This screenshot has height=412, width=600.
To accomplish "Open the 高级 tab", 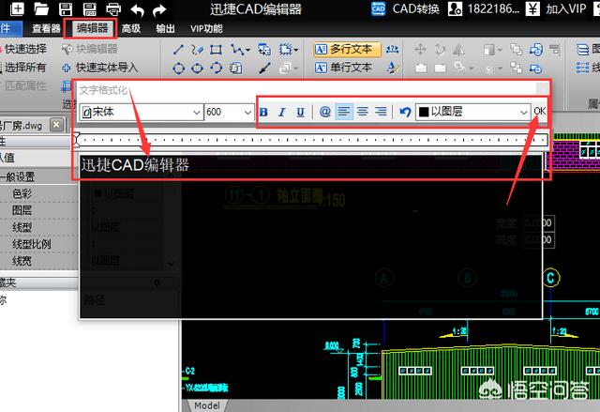I will click(131, 28).
